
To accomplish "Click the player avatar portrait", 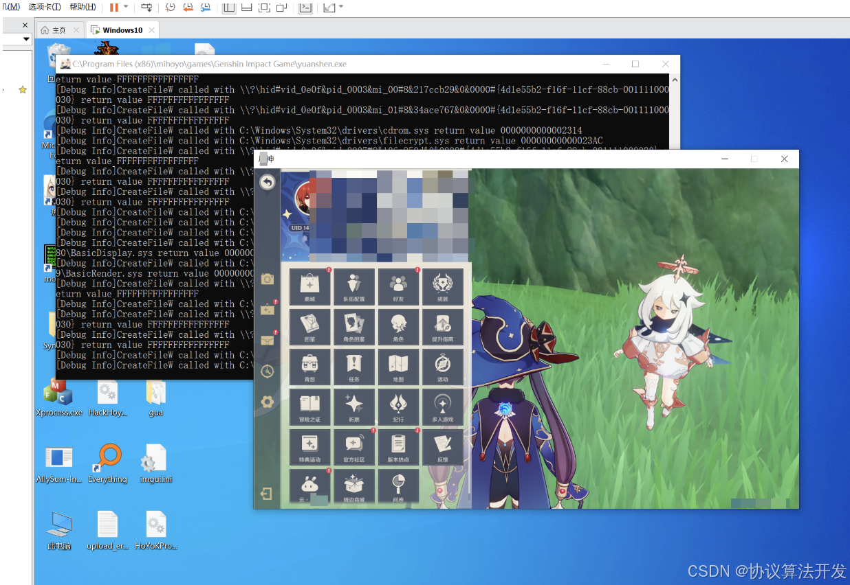I will pyautogui.click(x=302, y=200).
